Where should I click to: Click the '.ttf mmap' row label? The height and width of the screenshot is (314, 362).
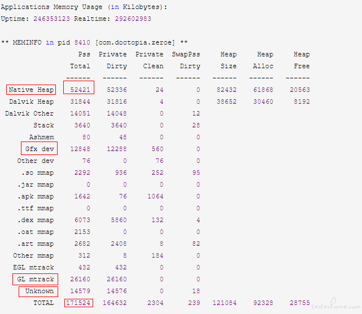pos(36,208)
